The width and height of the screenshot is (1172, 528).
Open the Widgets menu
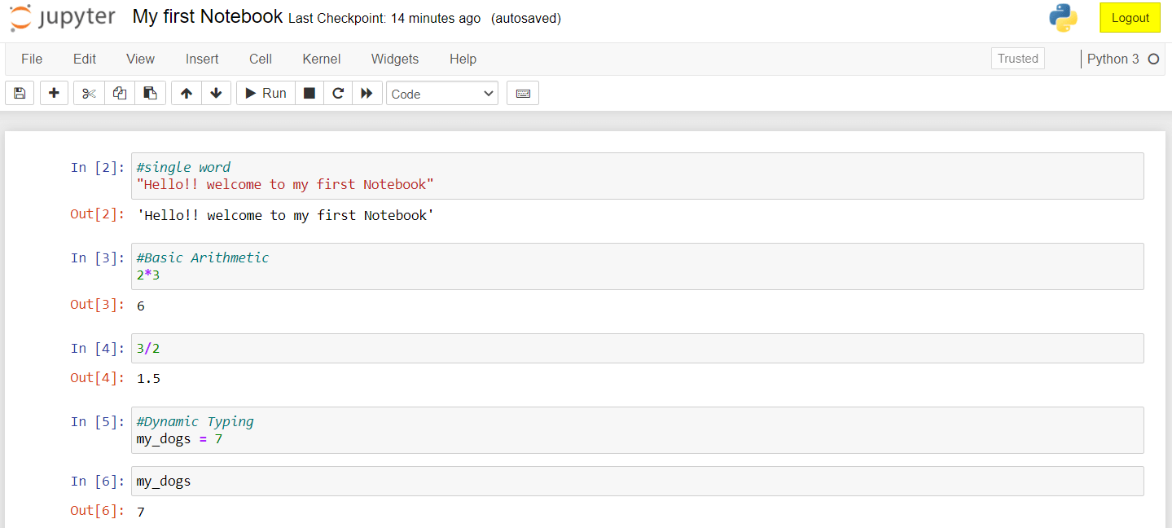(x=394, y=59)
